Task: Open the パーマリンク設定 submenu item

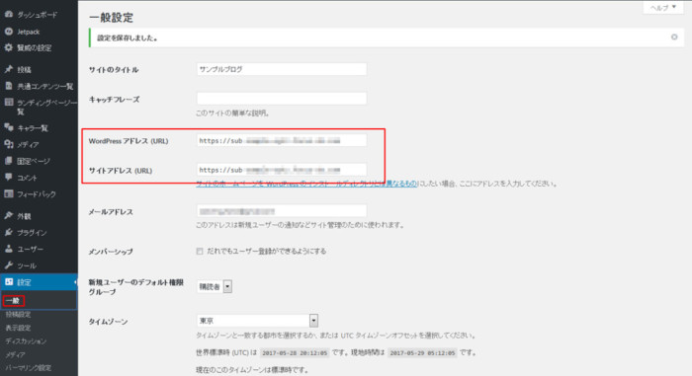Action: 29,368
